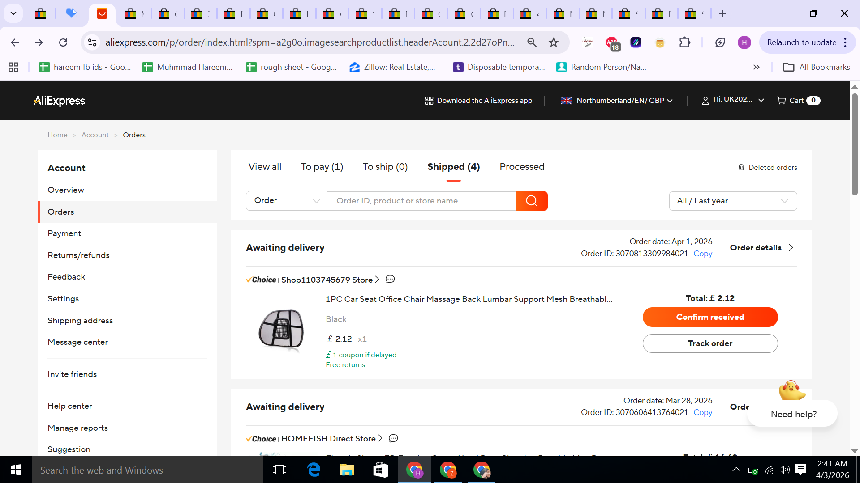Click the Track order button
The image size is (860, 483).
[710, 343]
